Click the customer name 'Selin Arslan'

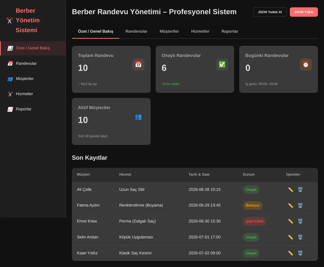87,237
